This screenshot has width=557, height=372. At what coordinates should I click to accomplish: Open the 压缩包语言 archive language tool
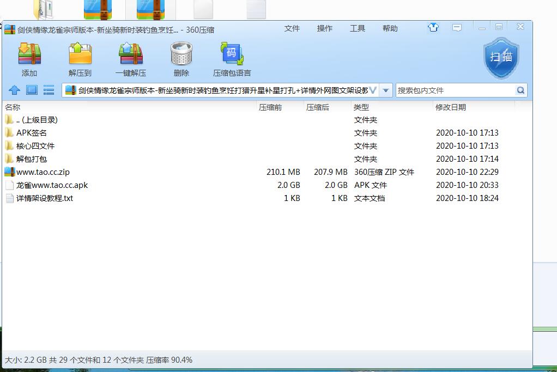232,54
